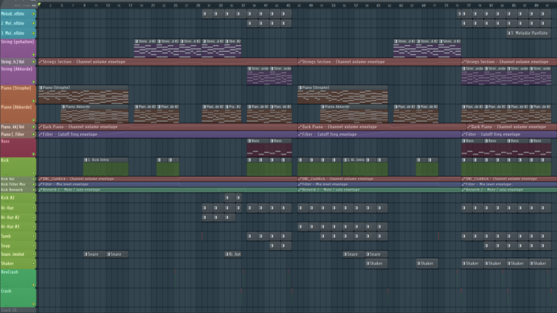Open clip menu of second Shaker clip
The width and height of the screenshot is (557, 313).
coord(418,263)
